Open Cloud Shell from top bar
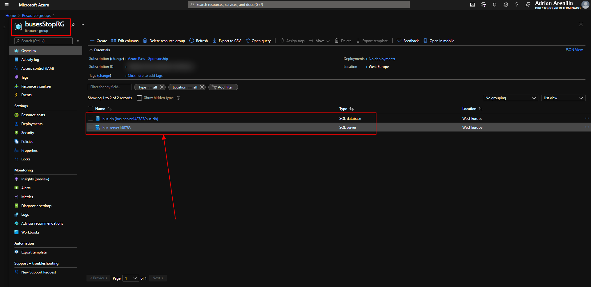Viewport: 591px width, 287px height. [x=472, y=5]
